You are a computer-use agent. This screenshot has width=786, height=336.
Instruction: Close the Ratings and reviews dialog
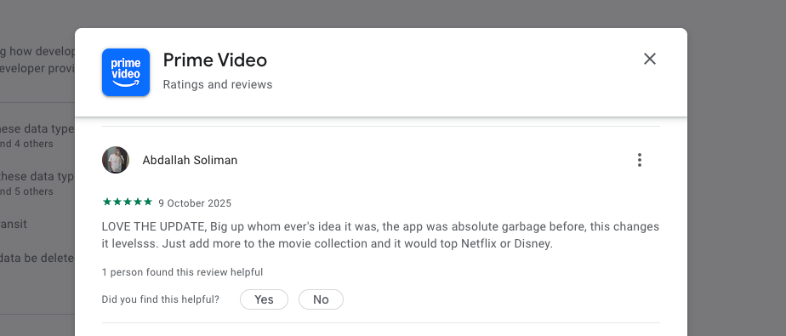pyautogui.click(x=650, y=60)
